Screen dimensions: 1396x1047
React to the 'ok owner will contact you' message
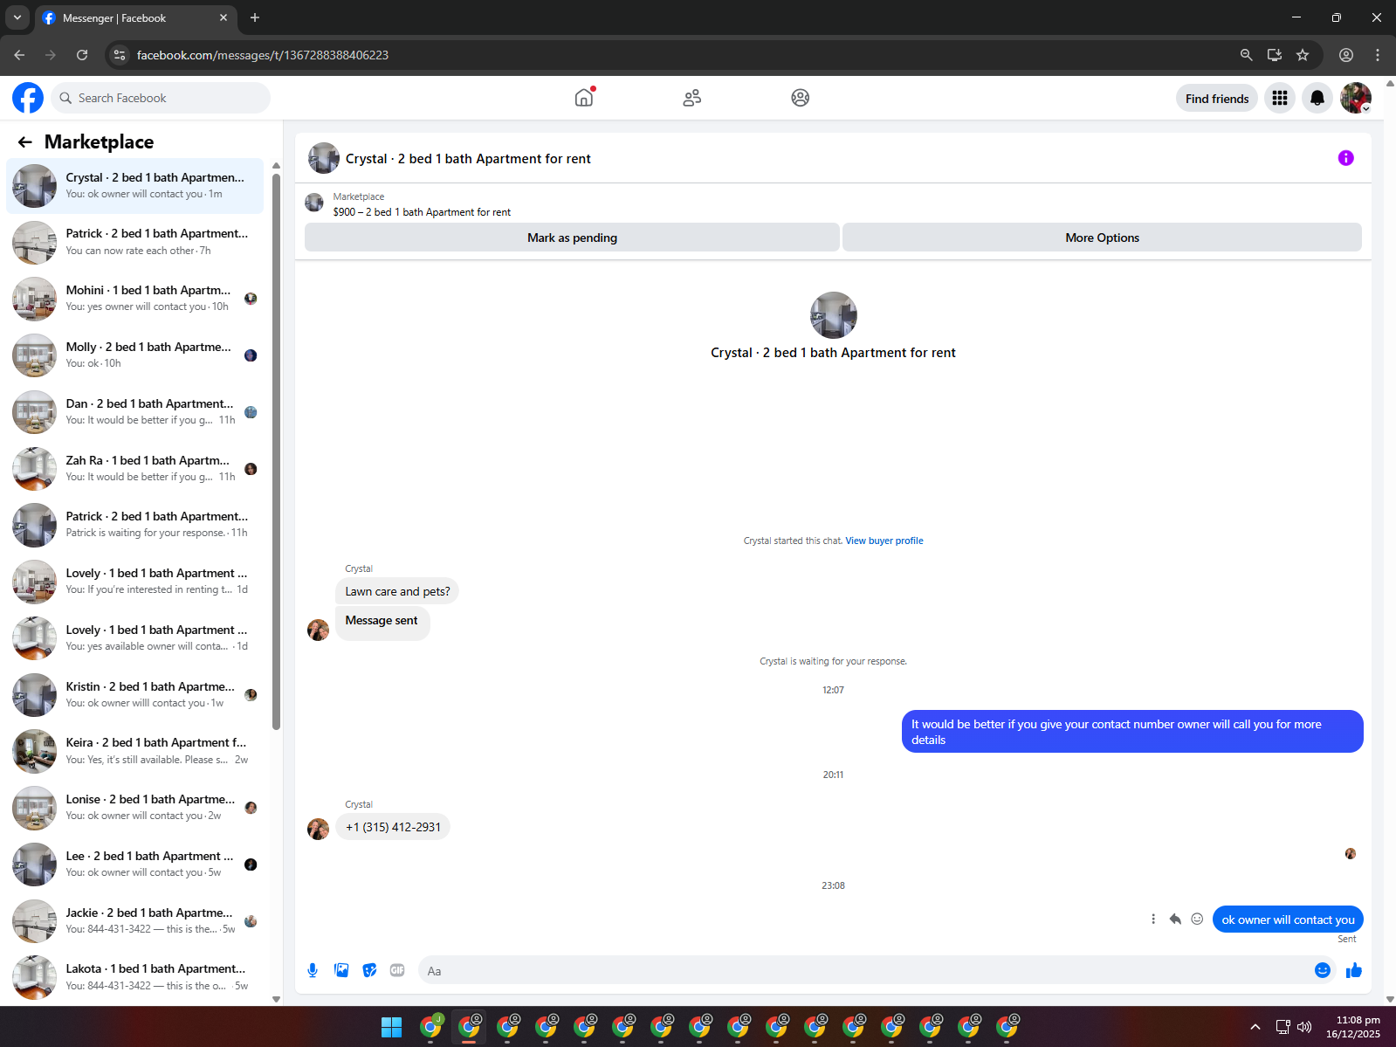pos(1197,919)
